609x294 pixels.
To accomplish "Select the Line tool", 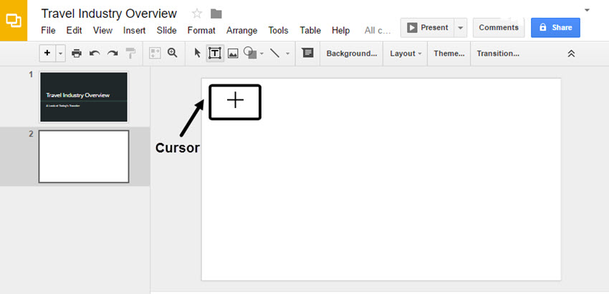I will [x=275, y=53].
